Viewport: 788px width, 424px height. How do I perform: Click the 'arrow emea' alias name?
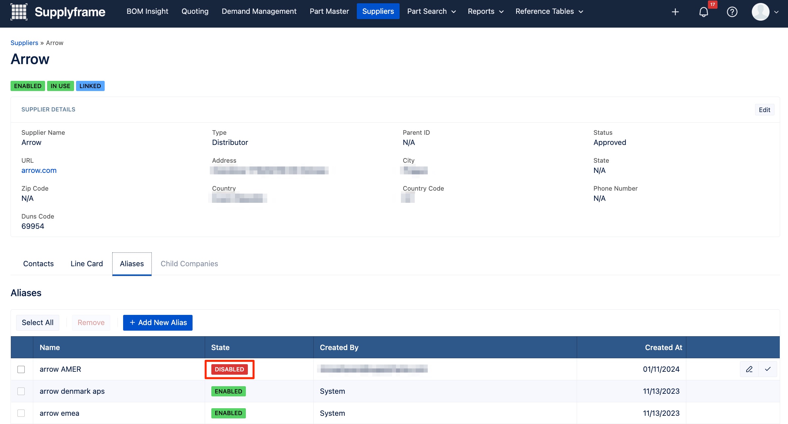(x=59, y=413)
